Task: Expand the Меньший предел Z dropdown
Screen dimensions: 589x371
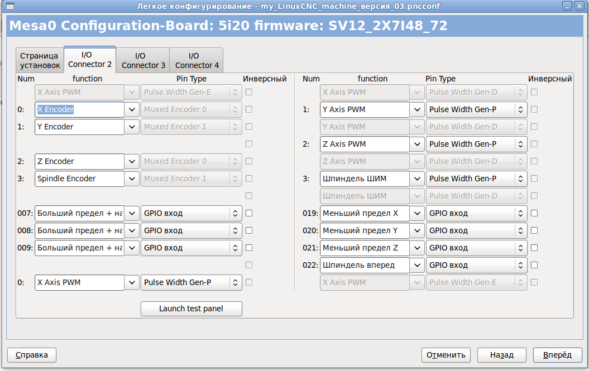Action: 417,248
